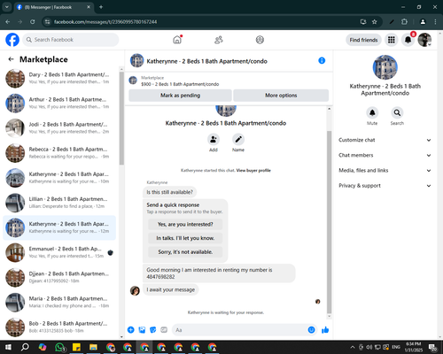Open WhatsApp from the taskbar

coord(60,347)
